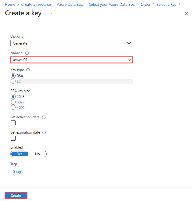The image size is (194, 201).
Task: Click the info icon beside Name label
Action: 27,53
